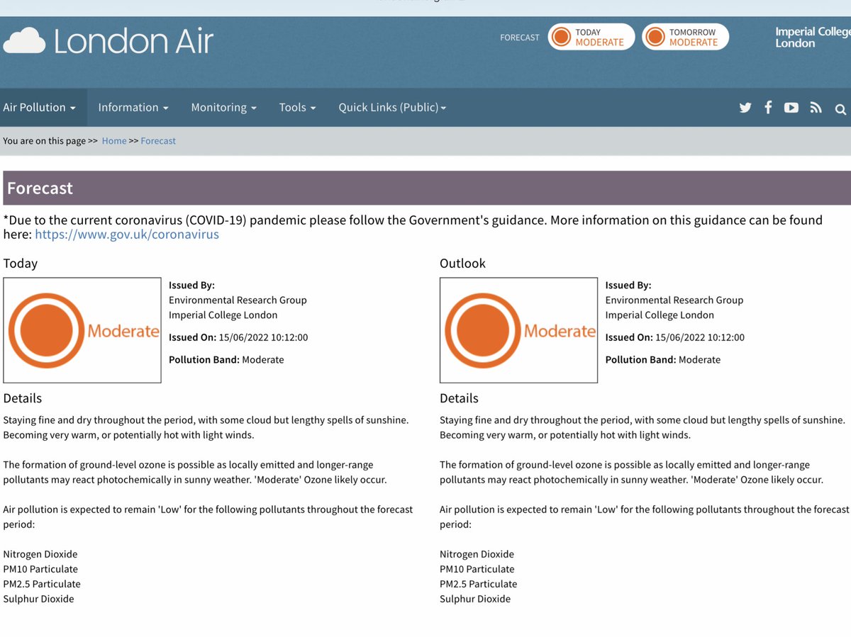851x637 pixels.
Task: Click Sulphur Dioxide under Today details
Action: pyautogui.click(x=38, y=599)
